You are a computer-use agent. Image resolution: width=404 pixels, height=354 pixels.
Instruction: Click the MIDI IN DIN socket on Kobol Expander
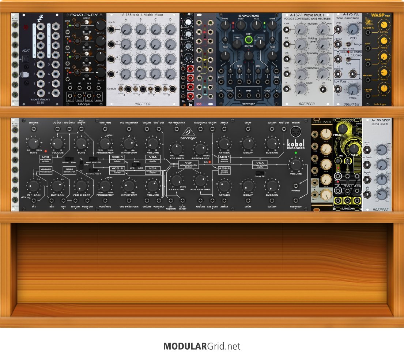point(295,132)
